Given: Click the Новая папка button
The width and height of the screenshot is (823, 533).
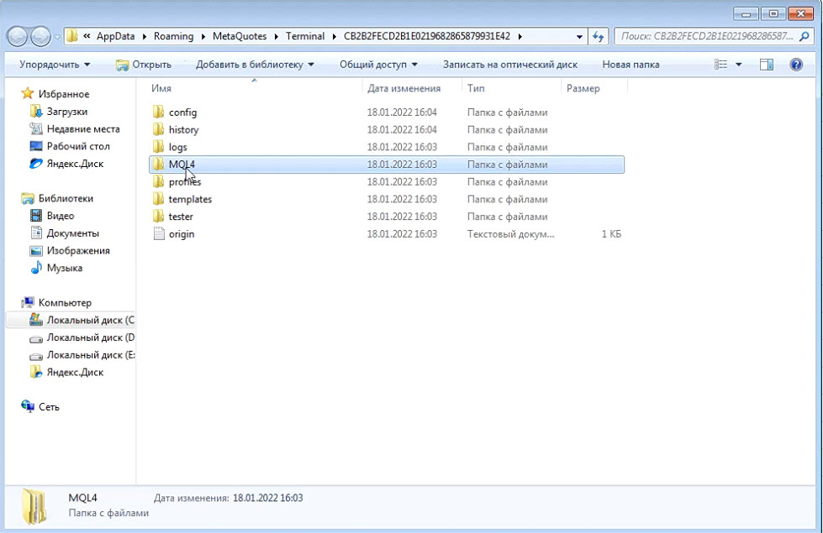Looking at the screenshot, I should (x=630, y=65).
